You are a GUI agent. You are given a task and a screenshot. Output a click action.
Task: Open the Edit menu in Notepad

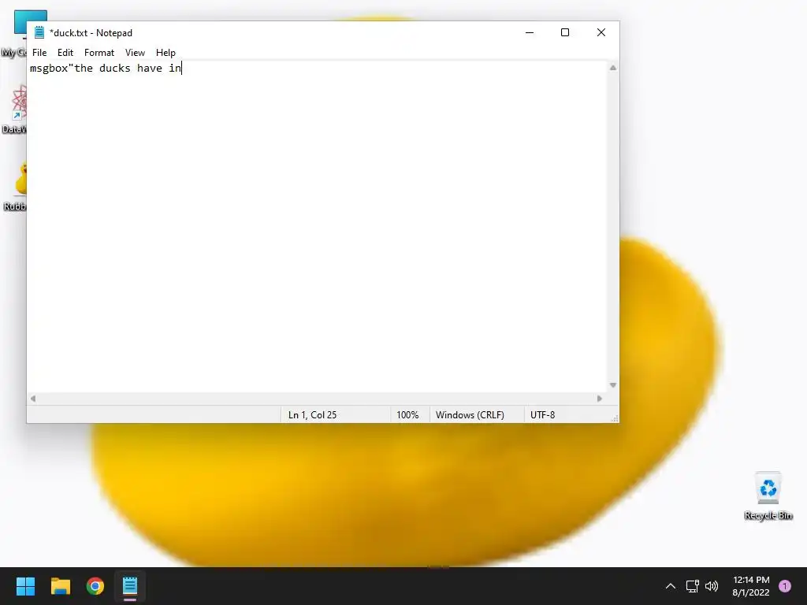[65, 53]
